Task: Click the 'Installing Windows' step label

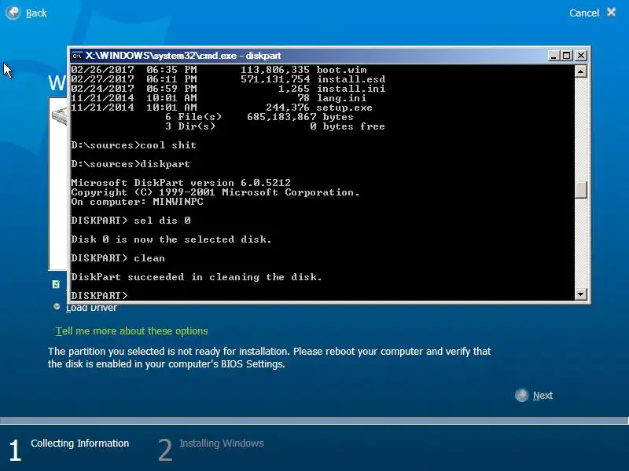Action: [222, 444]
